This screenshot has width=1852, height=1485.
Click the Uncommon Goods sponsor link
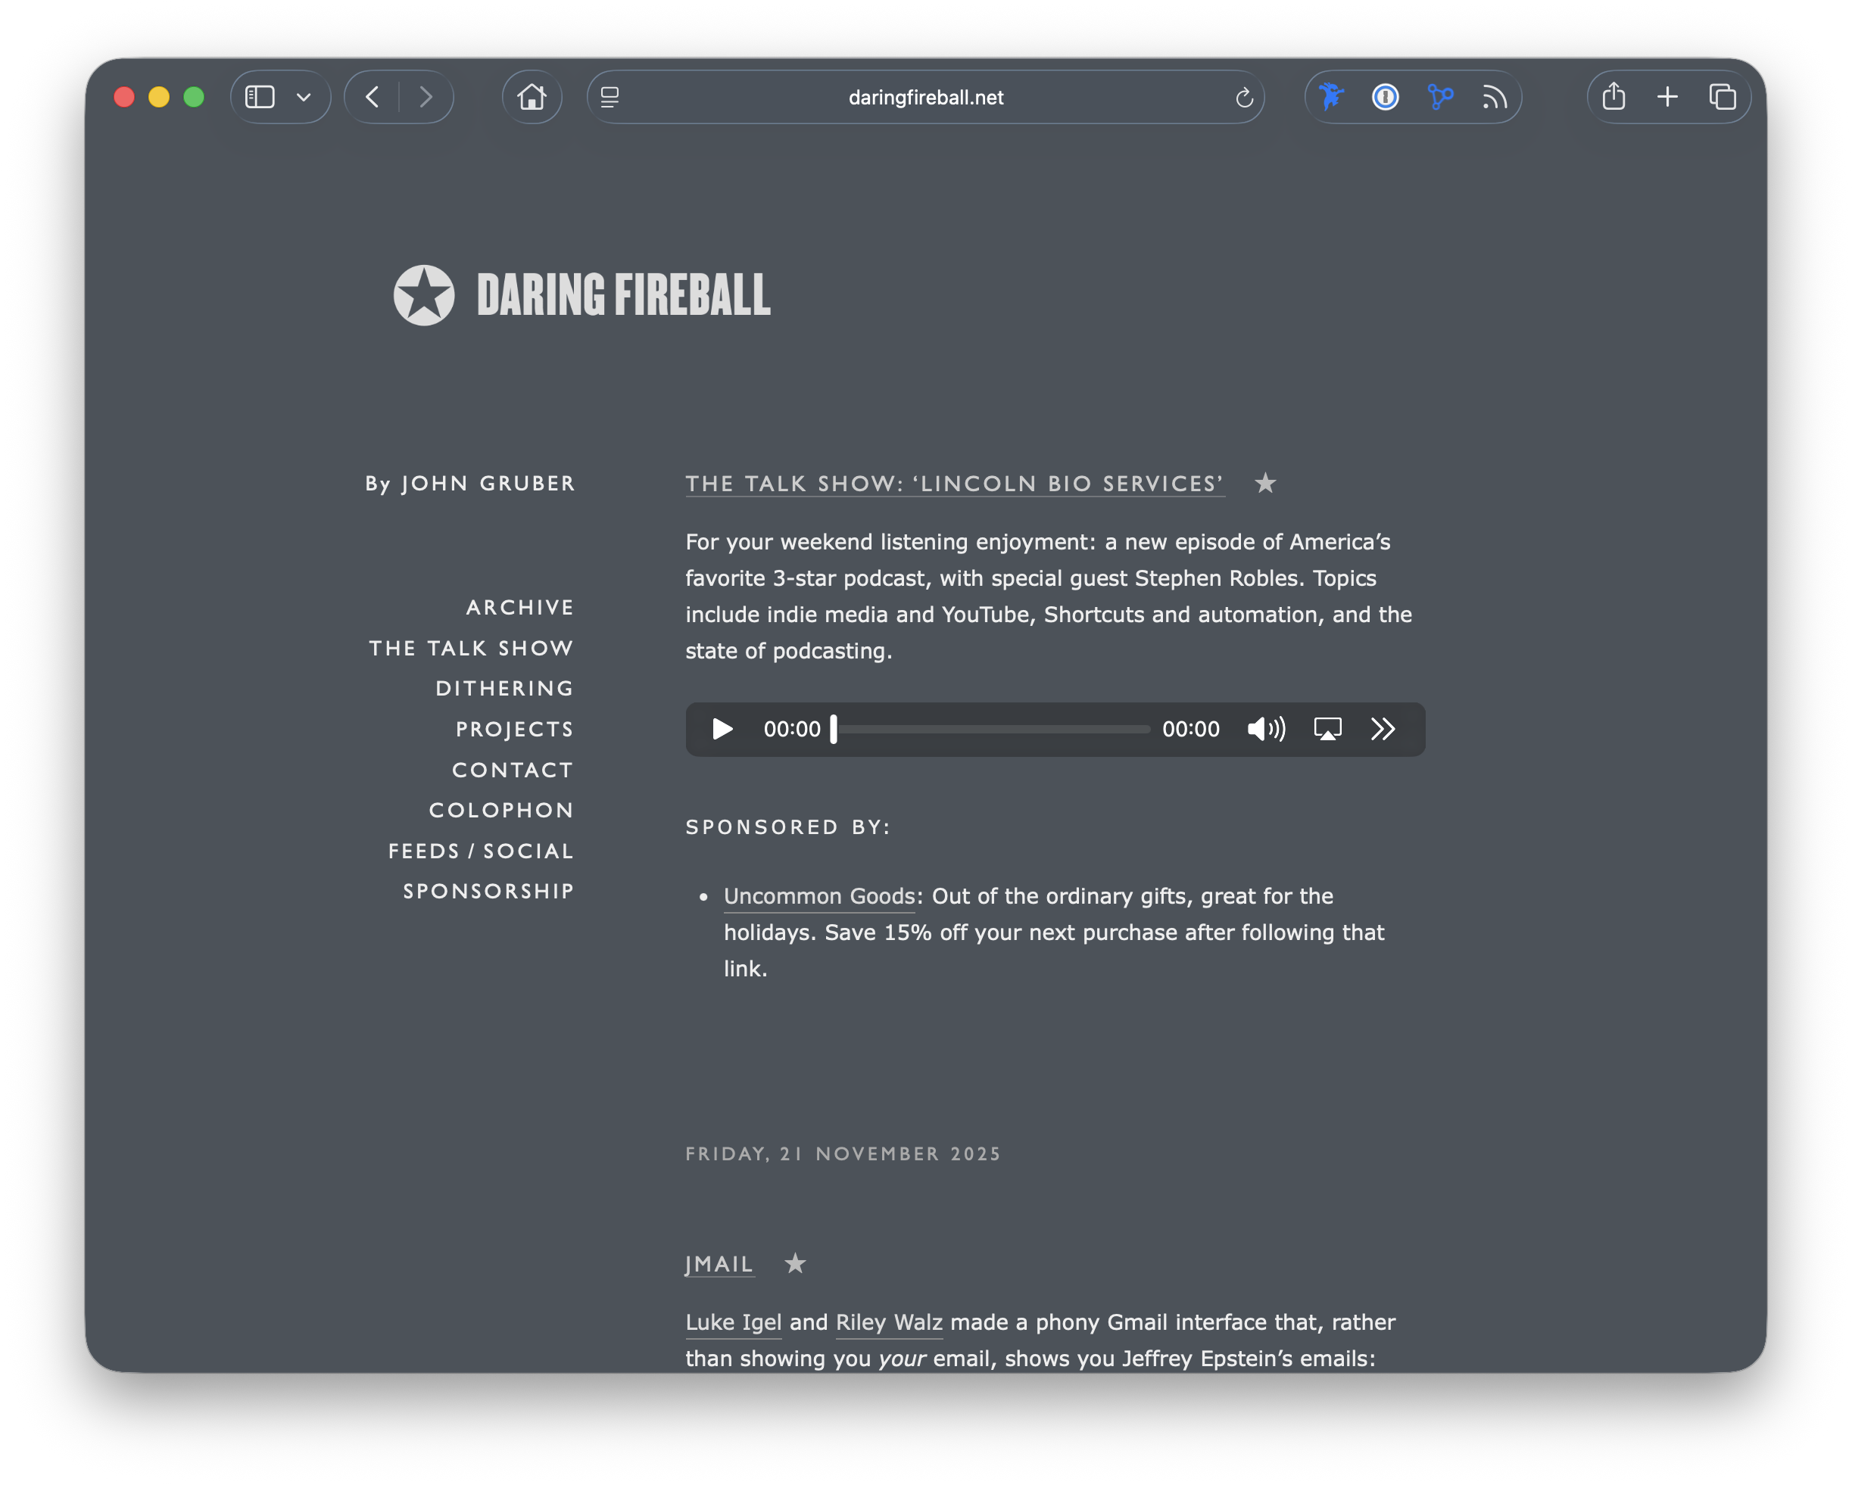818,896
